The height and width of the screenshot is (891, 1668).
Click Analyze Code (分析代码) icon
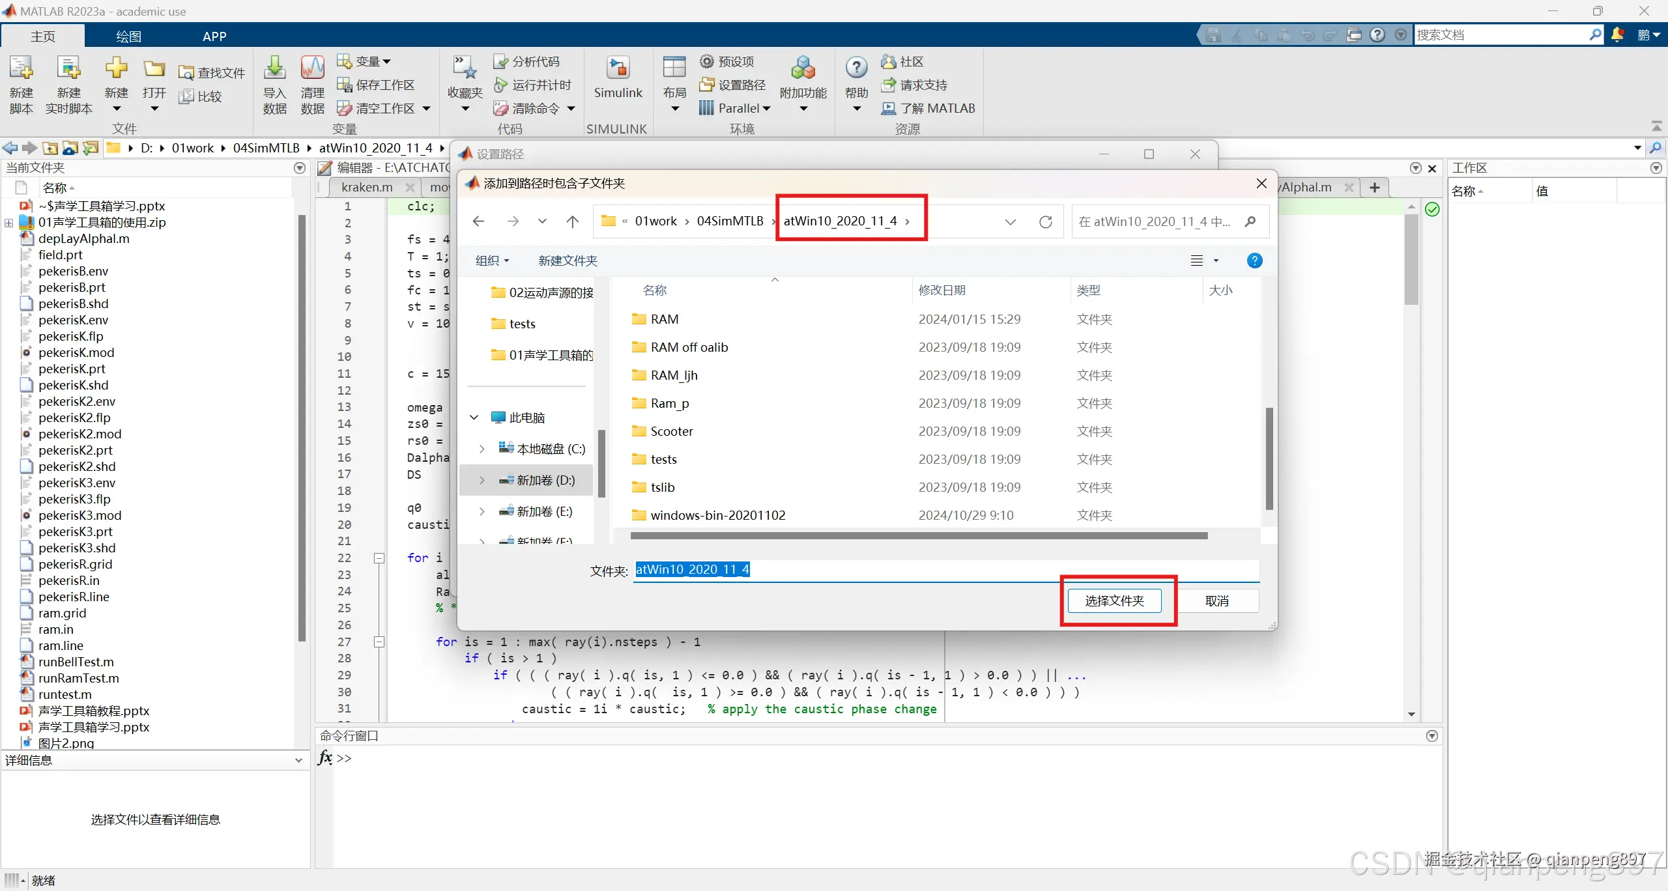pos(500,61)
